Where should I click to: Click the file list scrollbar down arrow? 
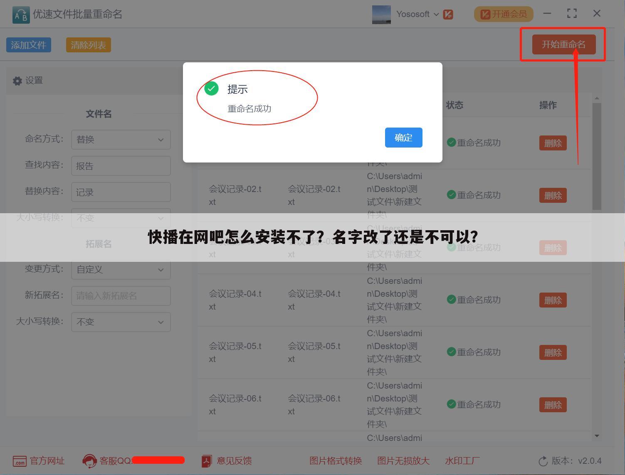tap(597, 436)
